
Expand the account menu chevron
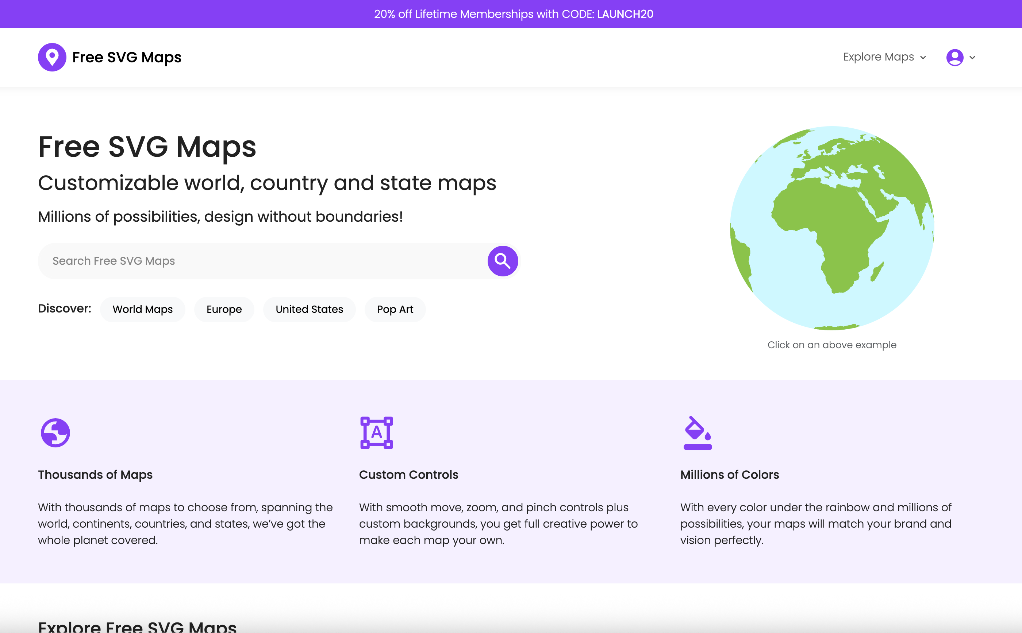pyautogui.click(x=972, y=57)
